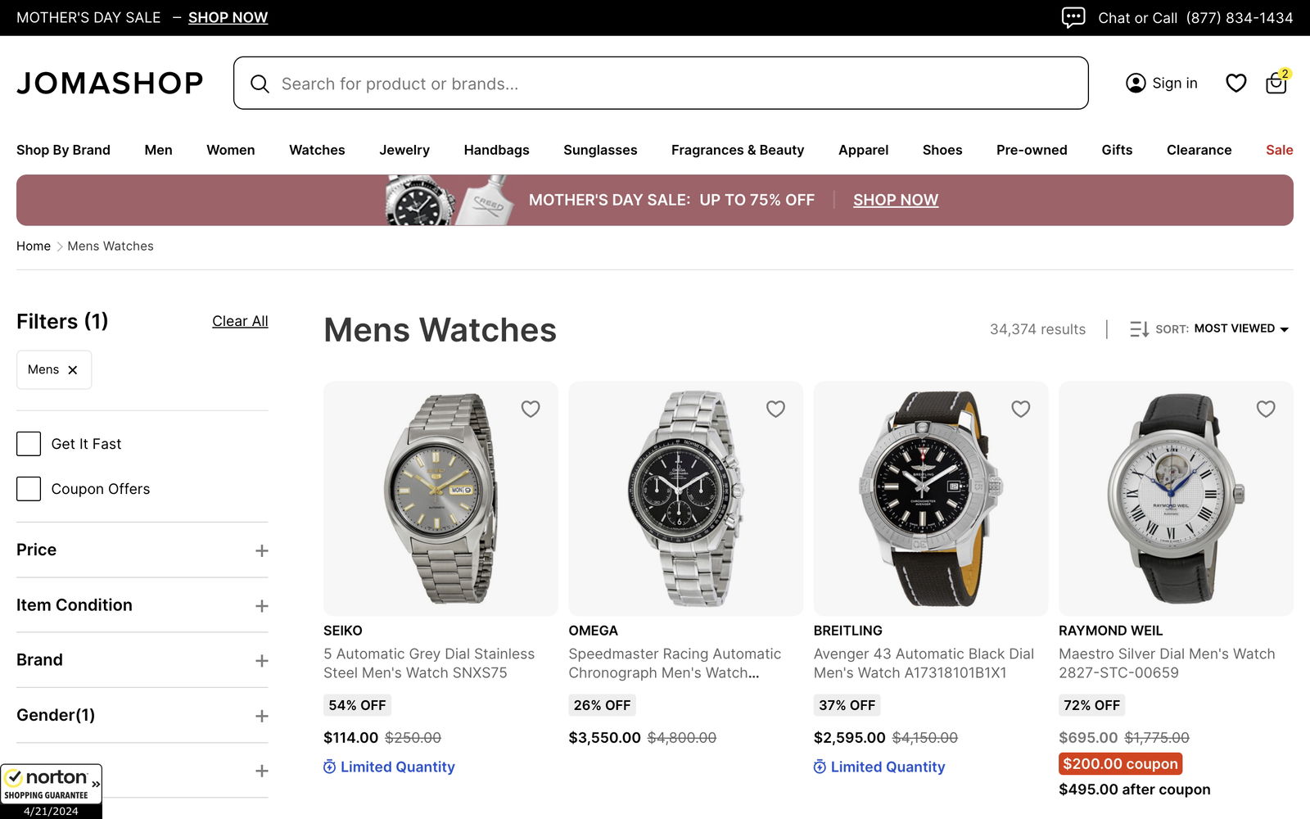Open Fragrances & Beauty menu
This screenshot has height=819, width=1310.
point(738,150)
